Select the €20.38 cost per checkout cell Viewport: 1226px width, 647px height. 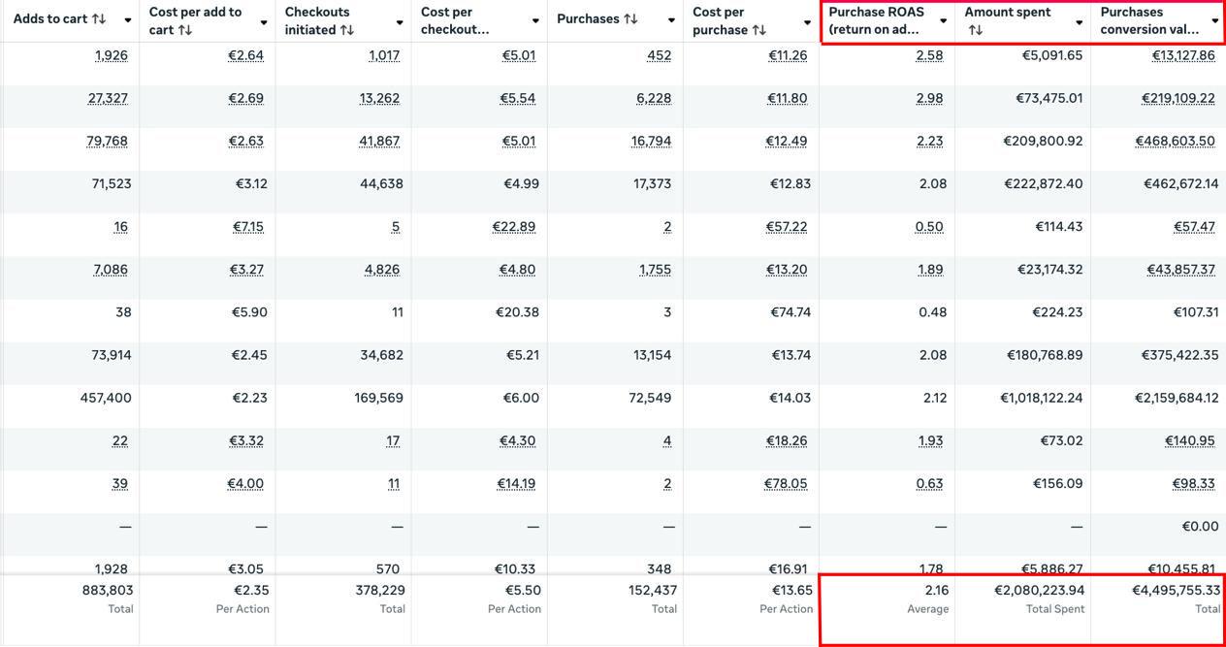(517, 312)
